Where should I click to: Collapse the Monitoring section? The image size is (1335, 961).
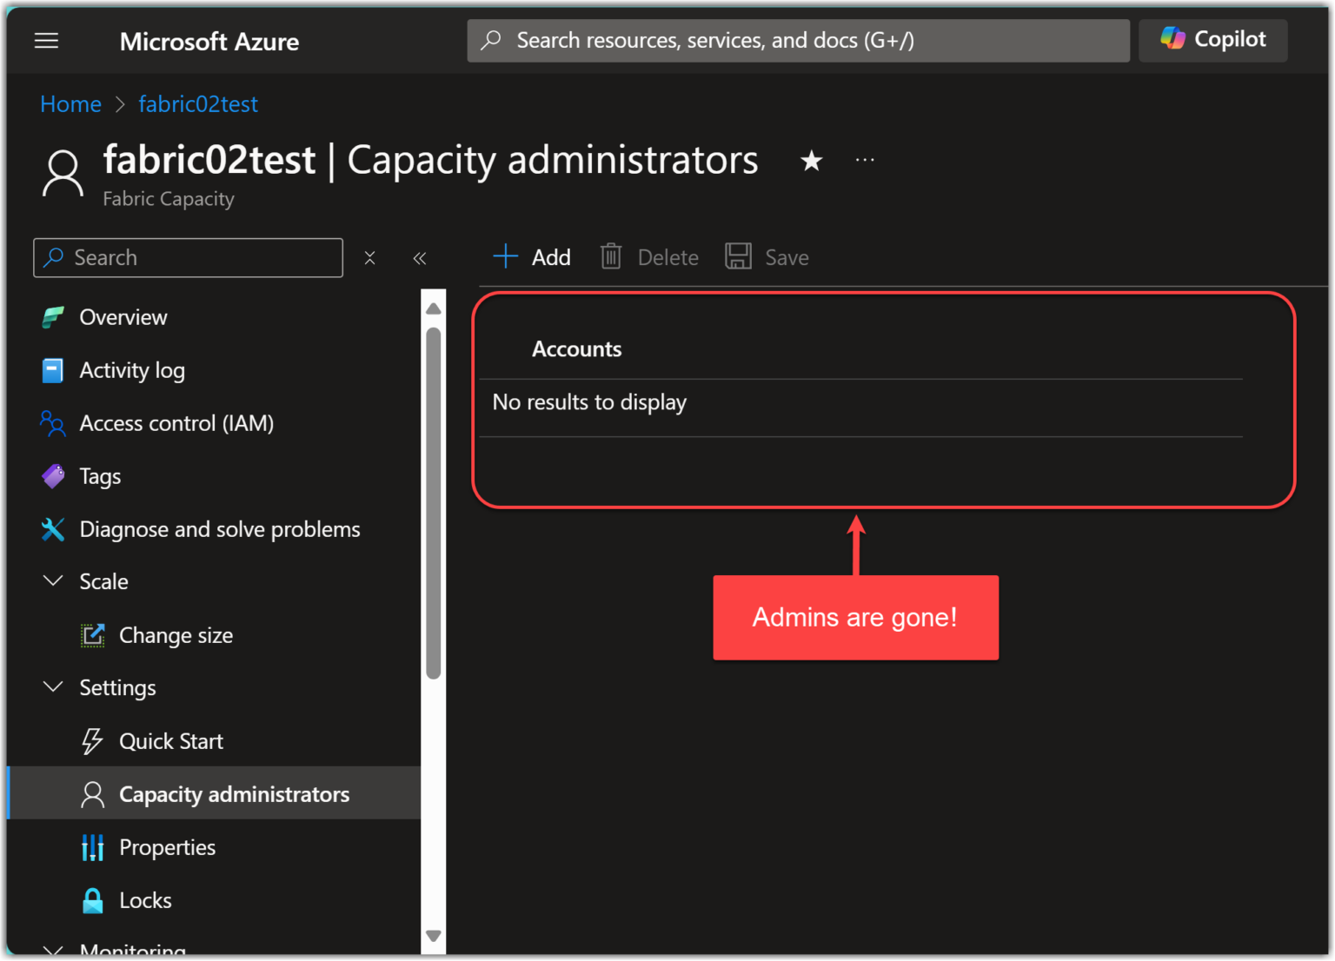[x=53, y=950]
